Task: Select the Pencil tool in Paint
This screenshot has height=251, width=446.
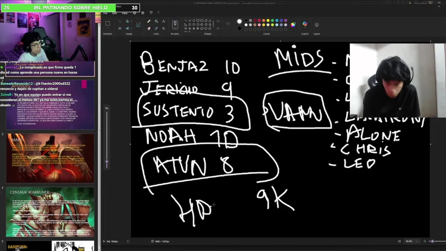Action: 149,21
